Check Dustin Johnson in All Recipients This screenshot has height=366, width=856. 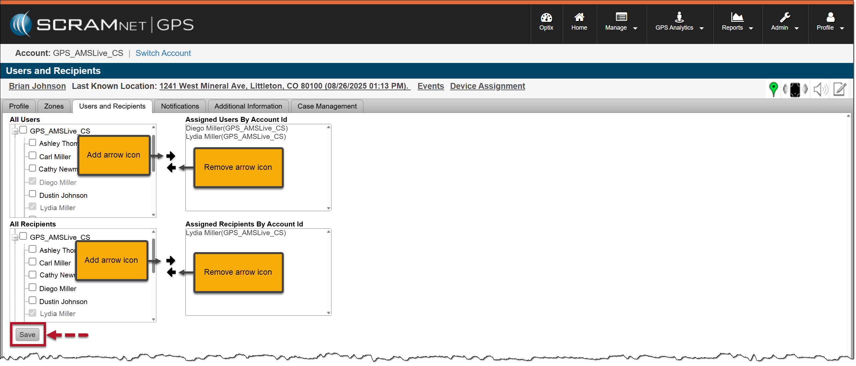(32, 300)
